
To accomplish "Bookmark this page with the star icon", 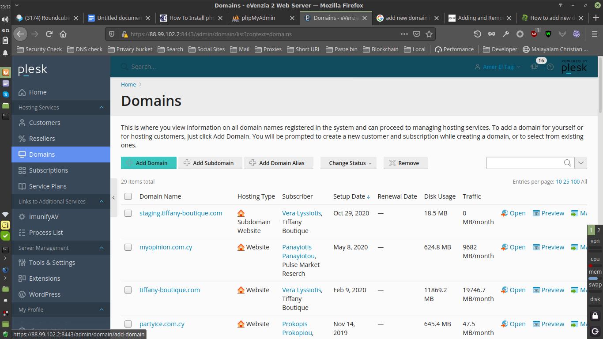I will [429, 34].
